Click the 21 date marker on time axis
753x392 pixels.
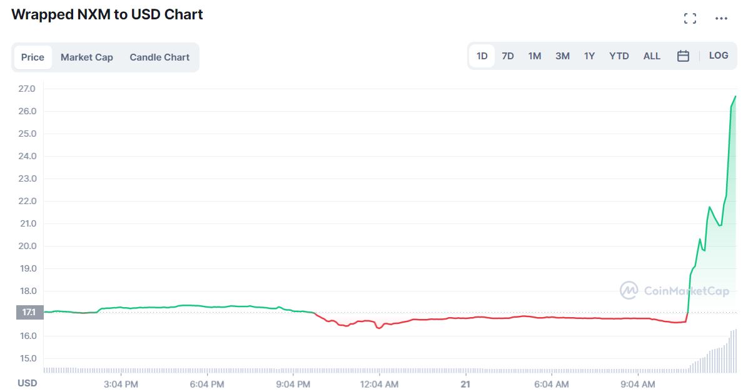465,384
